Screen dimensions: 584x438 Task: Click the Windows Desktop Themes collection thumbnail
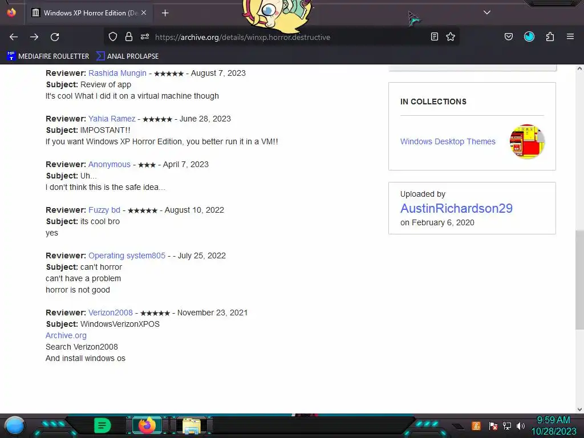527,141
